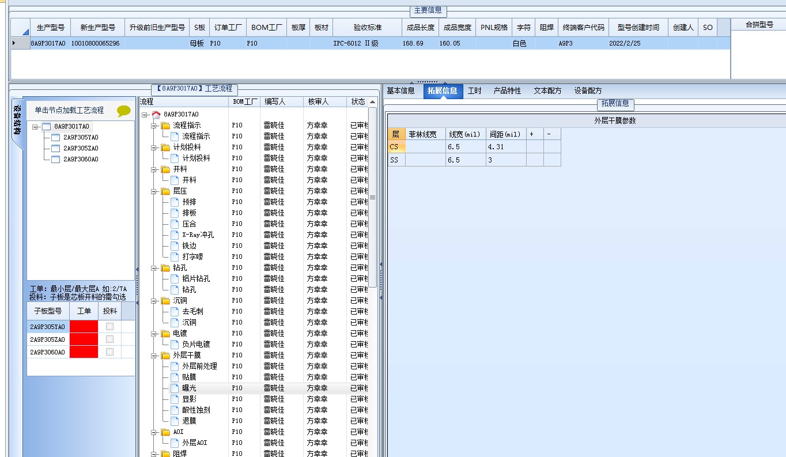The image size is (786, 457).
Task: Click the document icon next to 预排
Action: coord(175,202)
